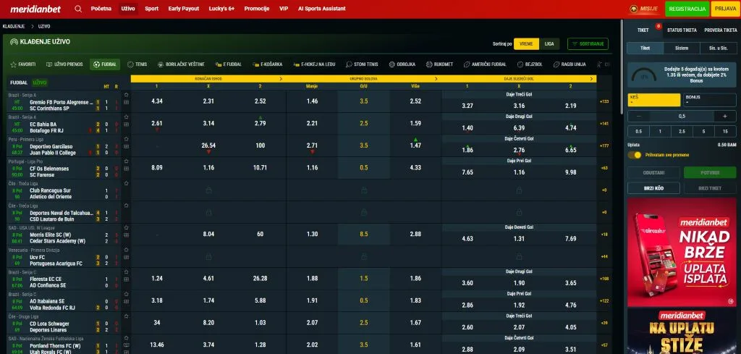This screenshot has height=354, width=741.
Task: Click the page vertical scrollbar
Action: click(x=623, y=66)
